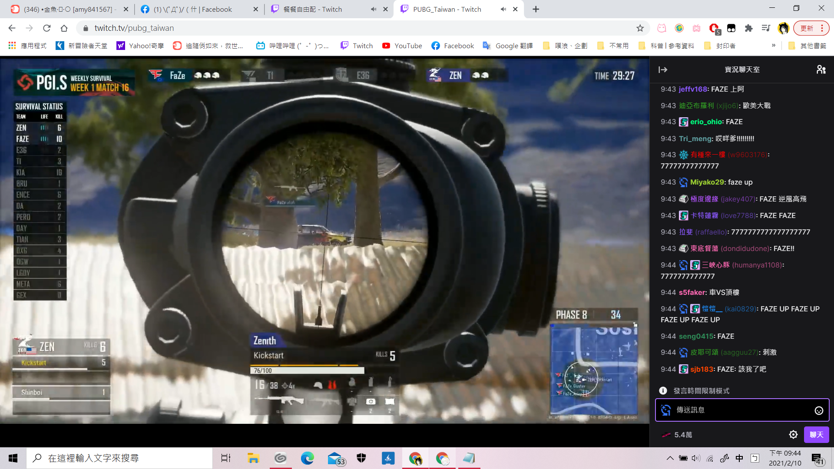This screenshot has width=834, height=469.
Task: Open the Windows Start menu
Action: pos(13,458)
